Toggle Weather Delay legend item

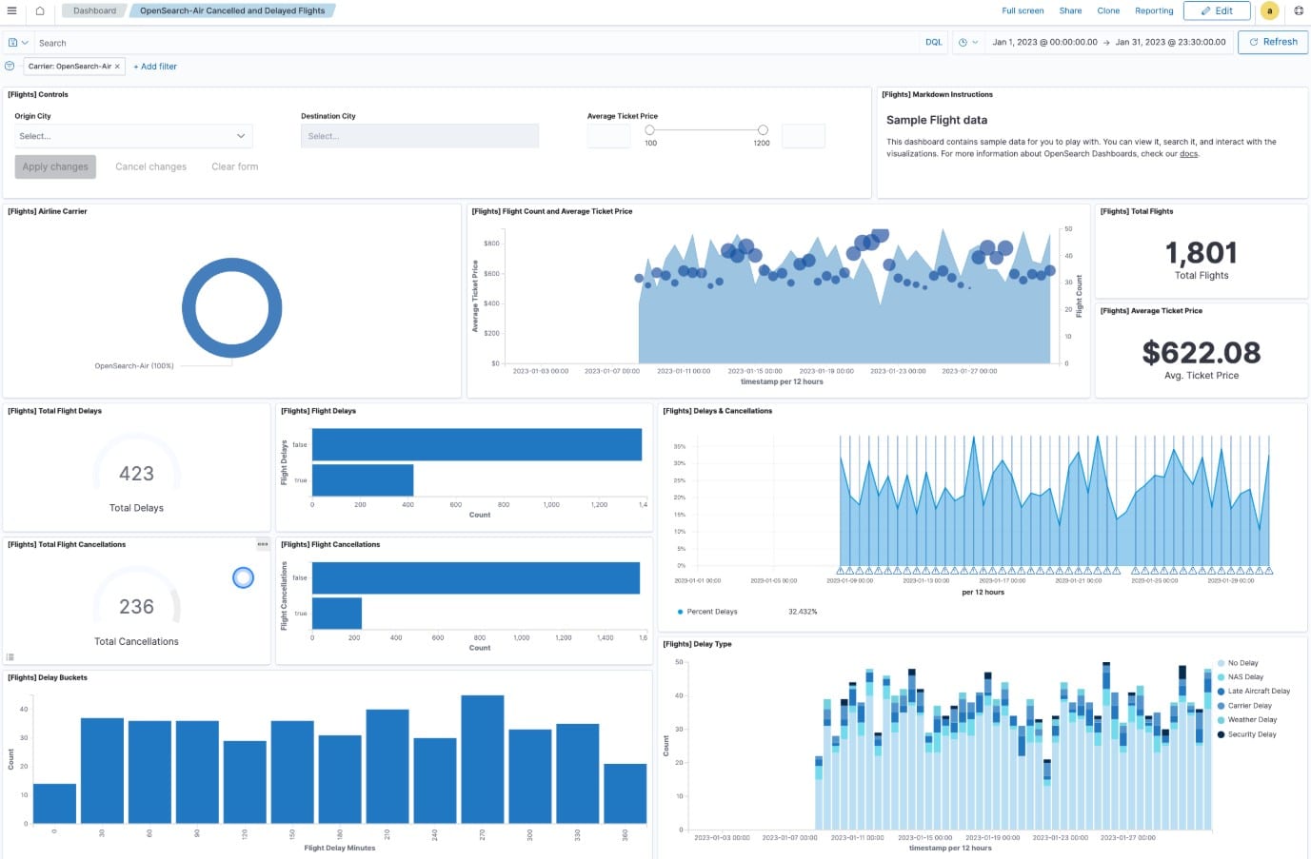point(1252,720)
